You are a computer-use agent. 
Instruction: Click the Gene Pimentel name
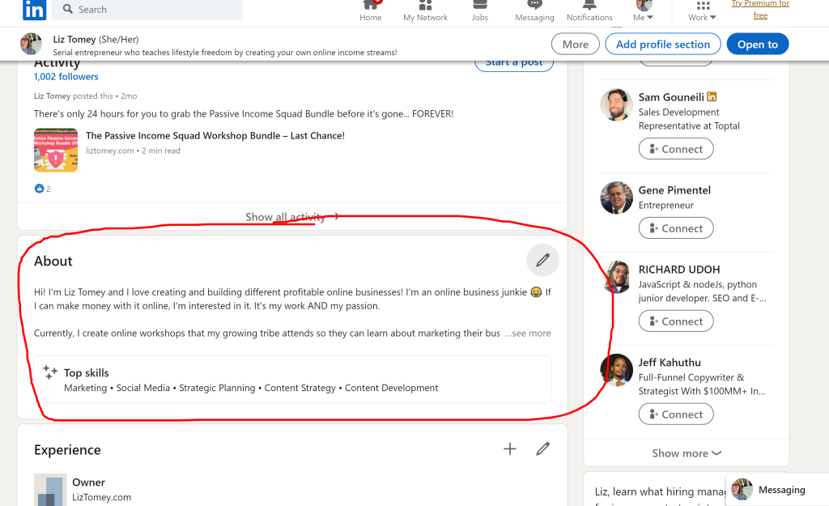(x=674, y=189)
